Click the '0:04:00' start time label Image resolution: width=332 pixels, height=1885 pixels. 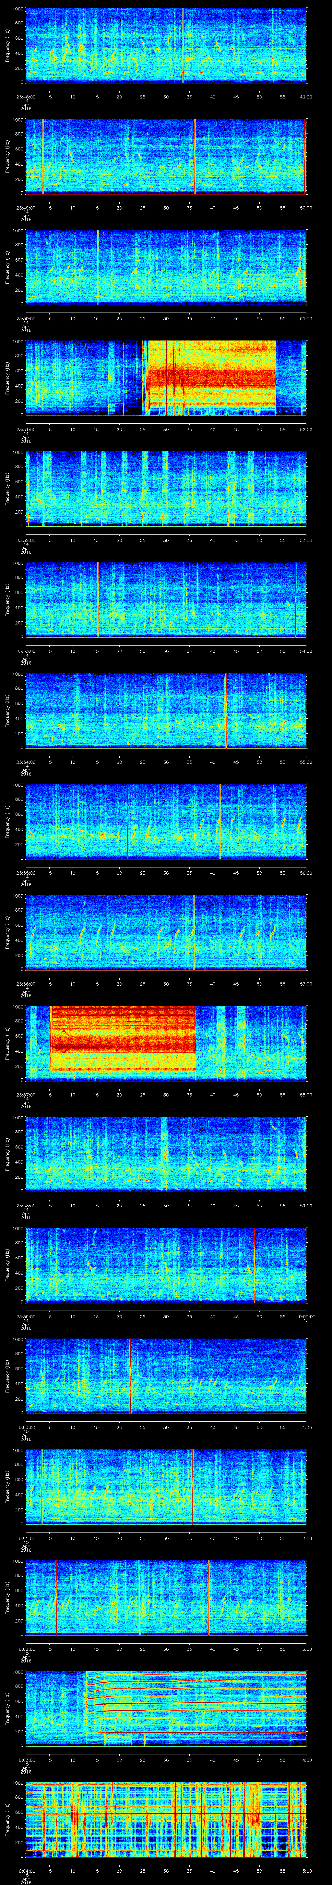point(26,1870)
